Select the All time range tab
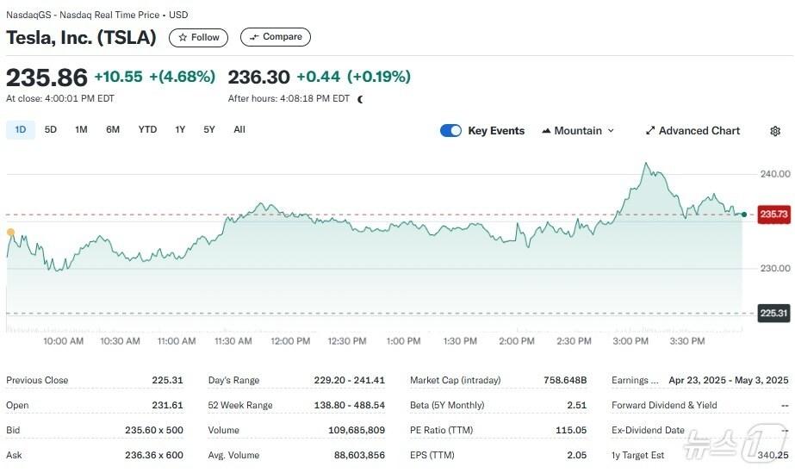Screen dimensions: 795x473 click(x=239, y=130)
